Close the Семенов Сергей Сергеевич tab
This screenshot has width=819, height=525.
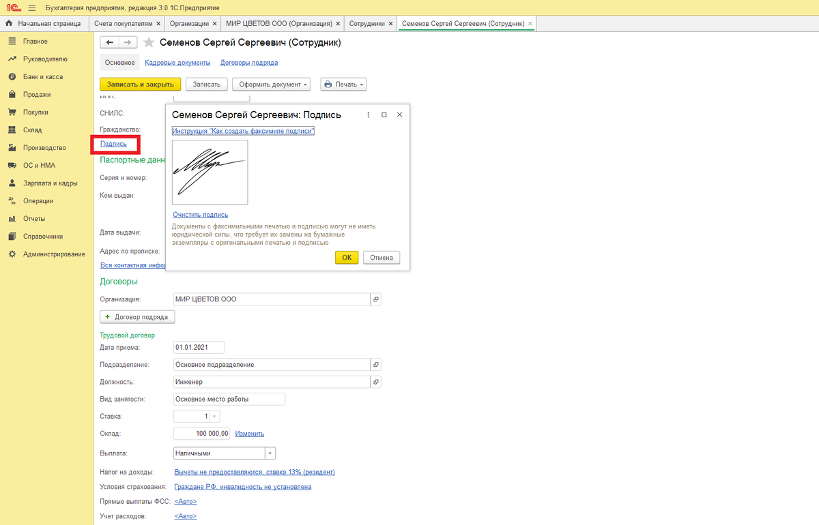530,24
